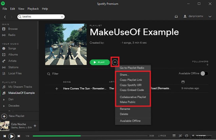This screenshot has height=140, width=216.
Task: Click the green Play button
Action: point(100,62)
